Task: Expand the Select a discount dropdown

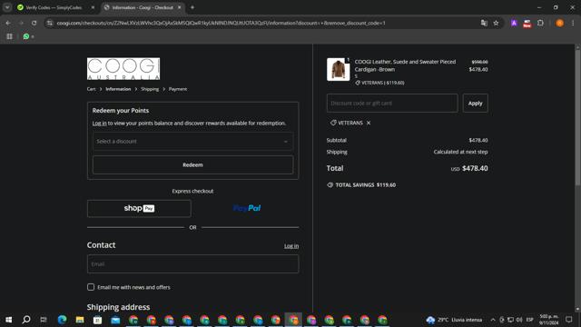Action: (x=192, y=142)
